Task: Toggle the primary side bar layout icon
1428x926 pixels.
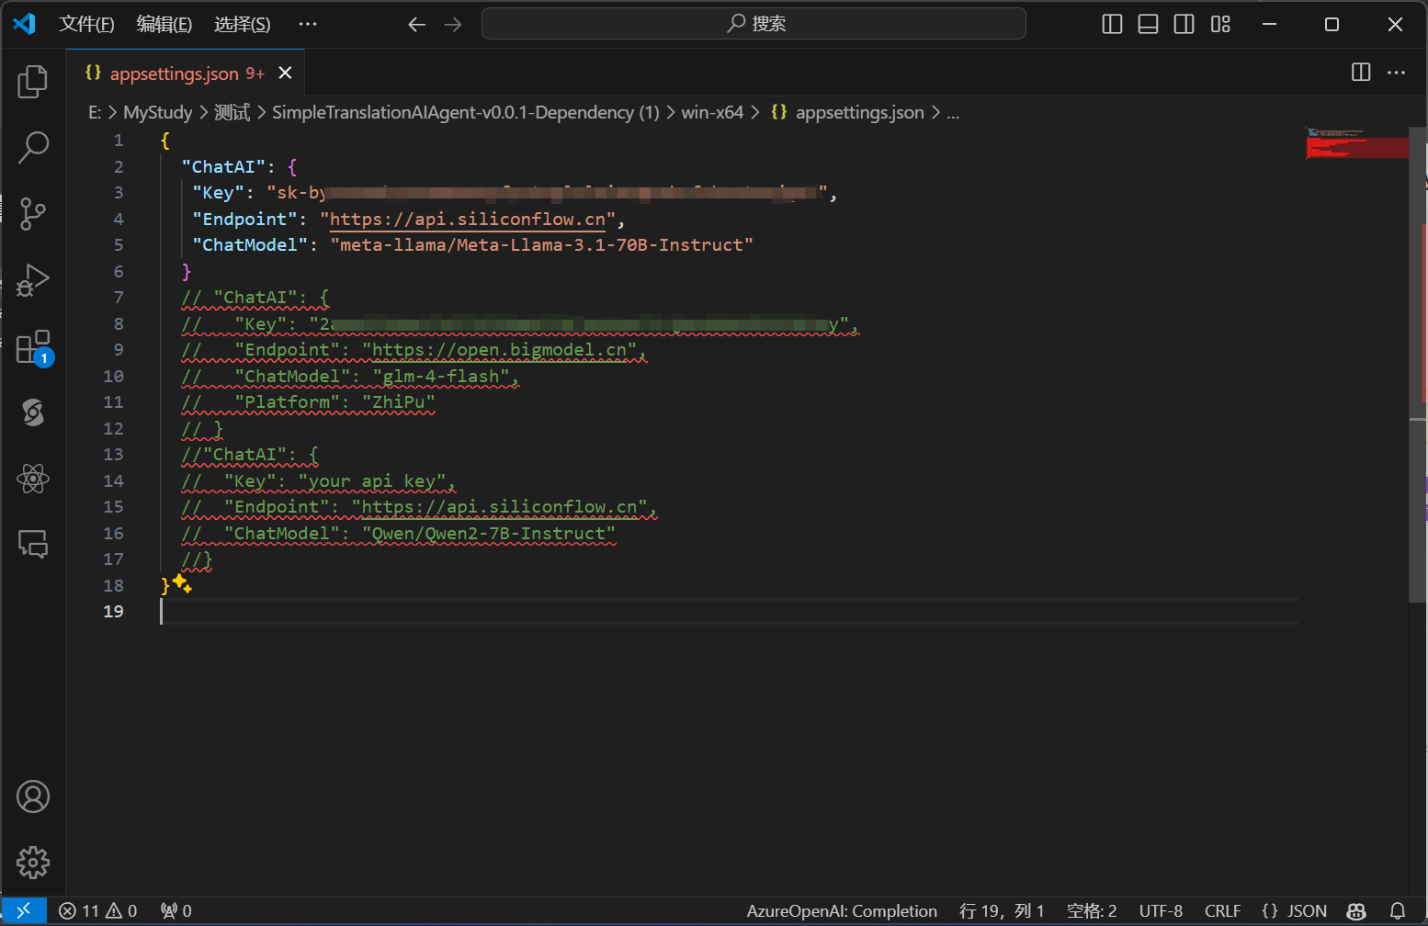Action: [1112, 25]
